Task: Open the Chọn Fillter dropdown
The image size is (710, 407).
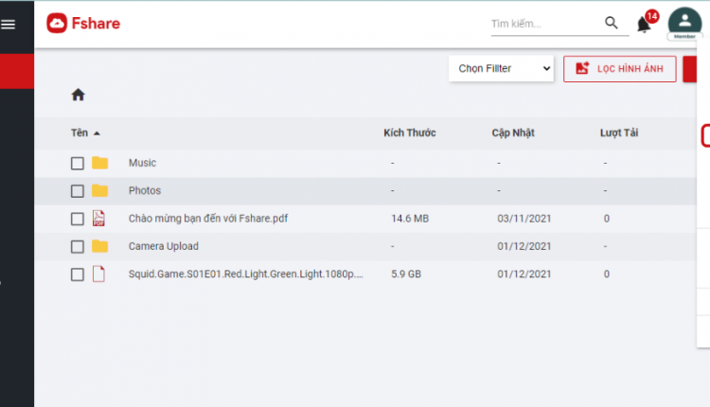Action: point(501,69)
